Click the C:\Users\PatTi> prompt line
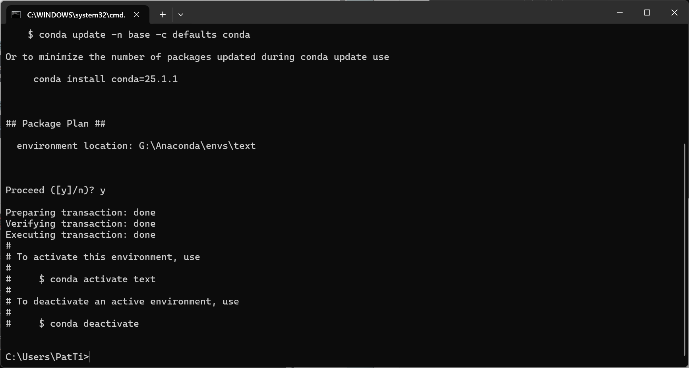 (47, 357)
